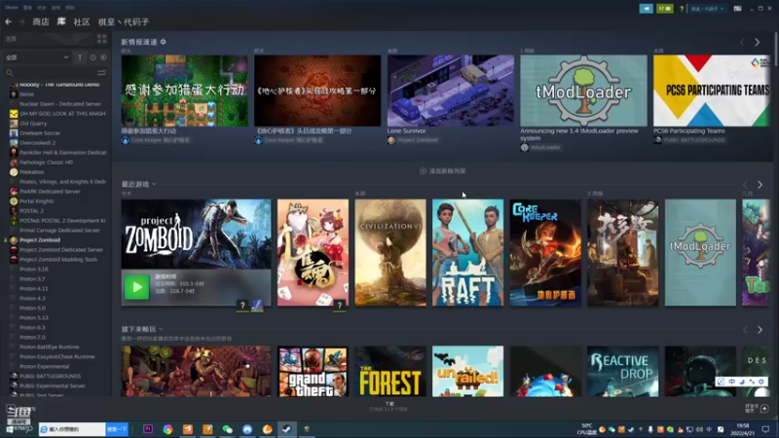Open the account name dropdown at top right
The image size is (779, 438).
tap(707, 9)
